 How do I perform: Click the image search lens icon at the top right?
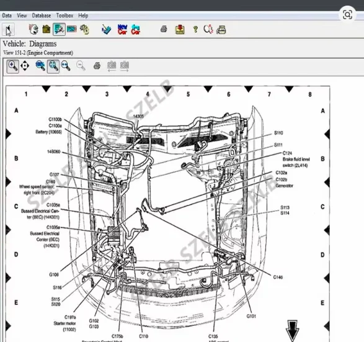point(347,15)
